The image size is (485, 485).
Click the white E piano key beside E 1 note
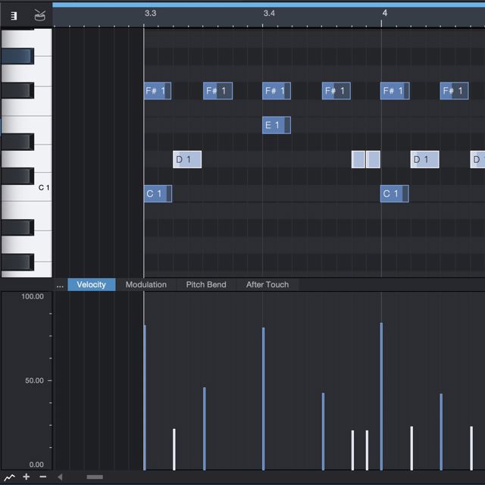[x=42, y=130]
